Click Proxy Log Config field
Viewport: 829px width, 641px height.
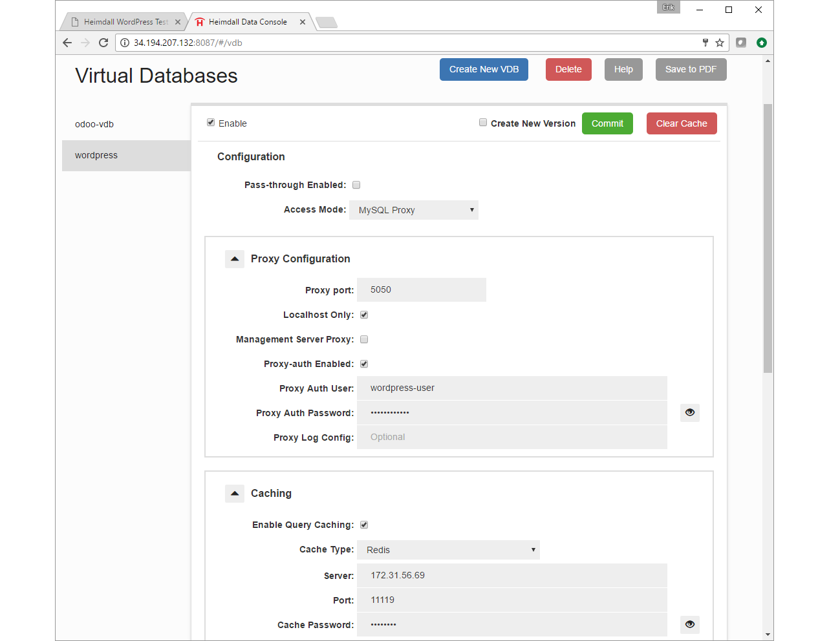point(512,437)
